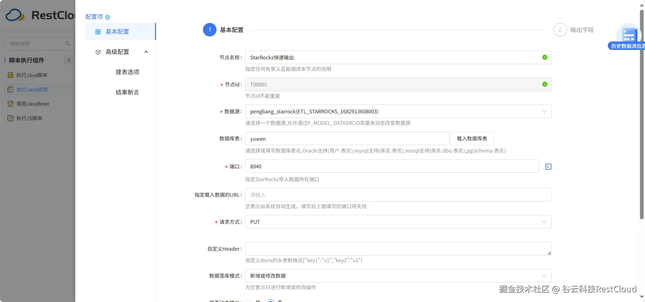Screen dimensions: 645x302
Task: Click the hint 为空表示只进行新增或修改操作
Action: pos(281,287)
